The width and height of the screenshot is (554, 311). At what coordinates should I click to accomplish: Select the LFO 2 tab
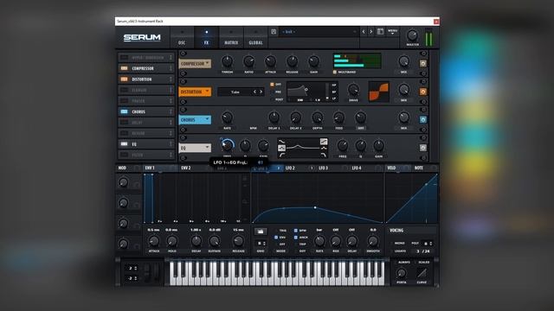click(291, 168)
